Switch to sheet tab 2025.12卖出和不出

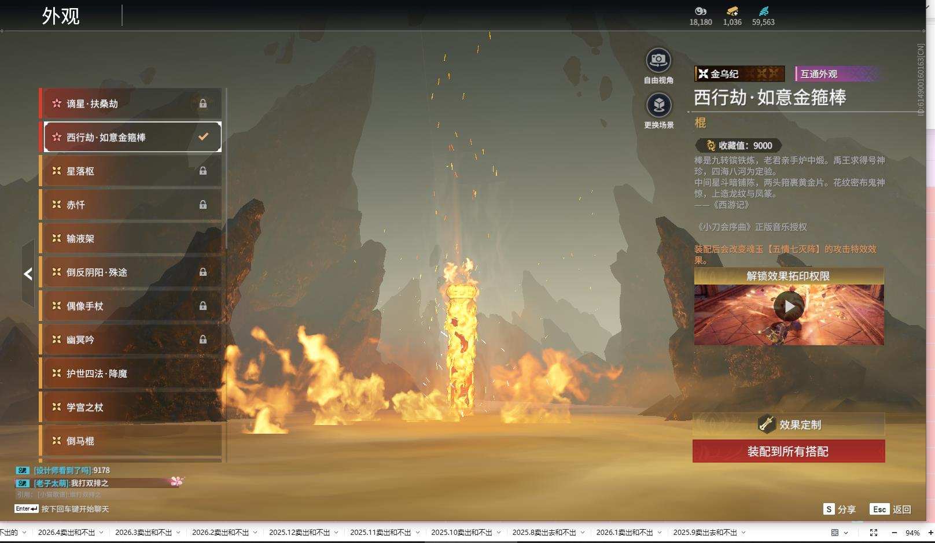(299, 533)
